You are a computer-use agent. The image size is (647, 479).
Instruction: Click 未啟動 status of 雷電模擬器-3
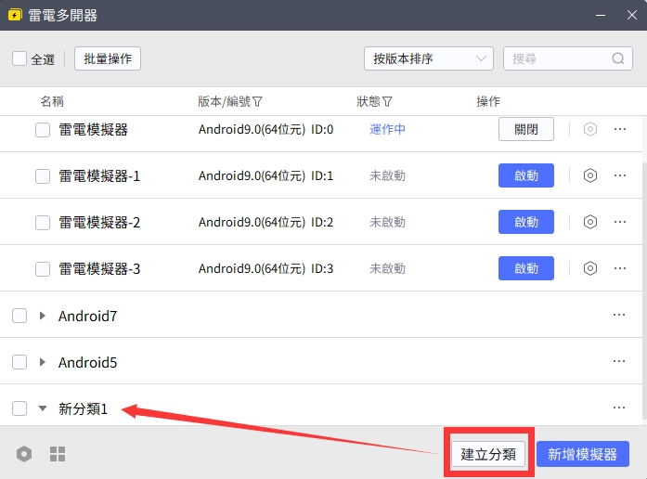point(387,269)
